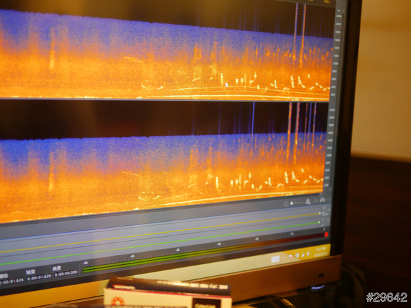Click the selection start time field
Screen dimensions: 411x308
pos(12,281)
